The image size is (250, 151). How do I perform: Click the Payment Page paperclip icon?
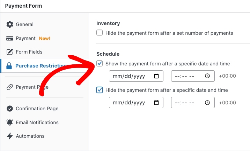pyautogui.click(x=10, y=87)
